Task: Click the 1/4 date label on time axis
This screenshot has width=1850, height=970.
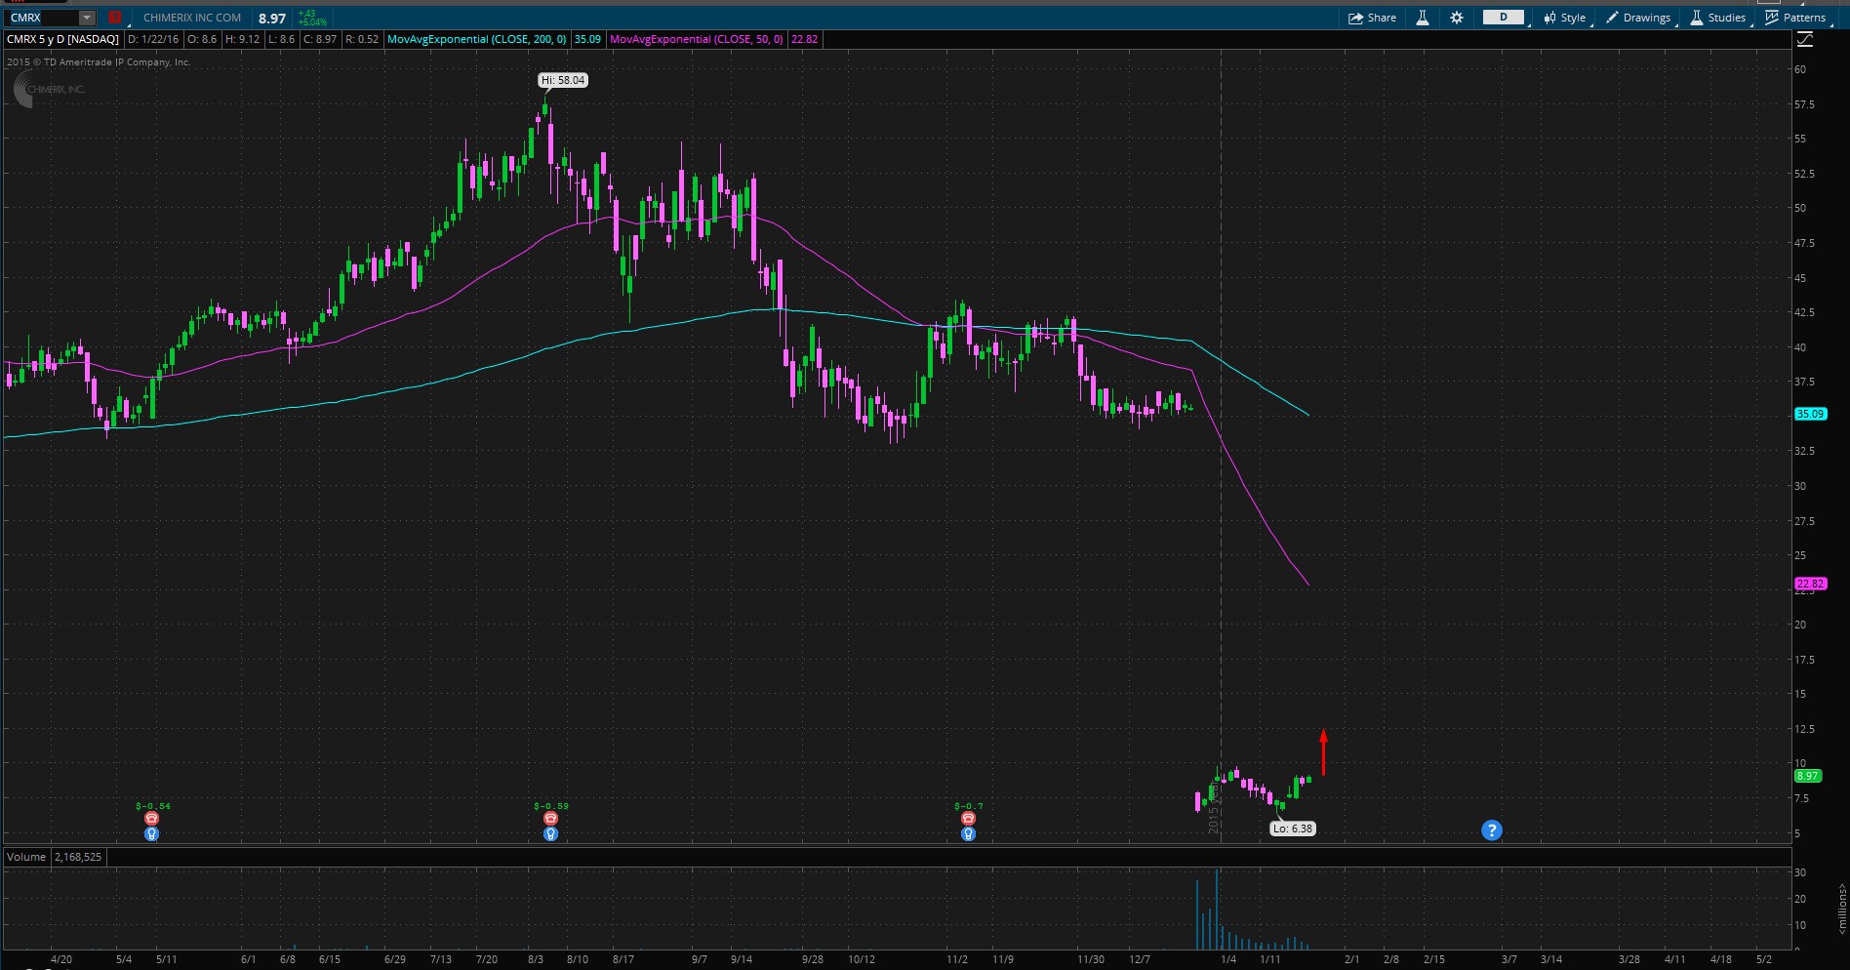Action: (1228, 959)
